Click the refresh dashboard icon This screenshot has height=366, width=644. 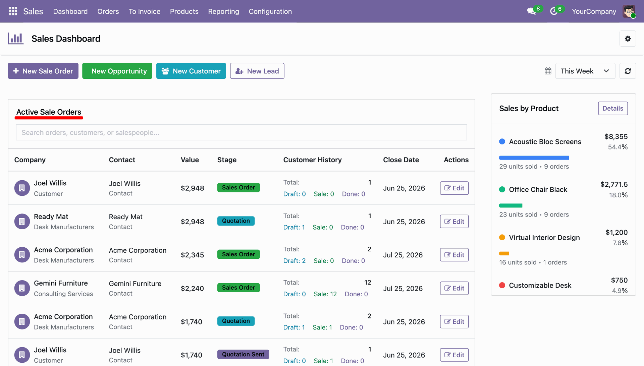click(x=628, y=71)
